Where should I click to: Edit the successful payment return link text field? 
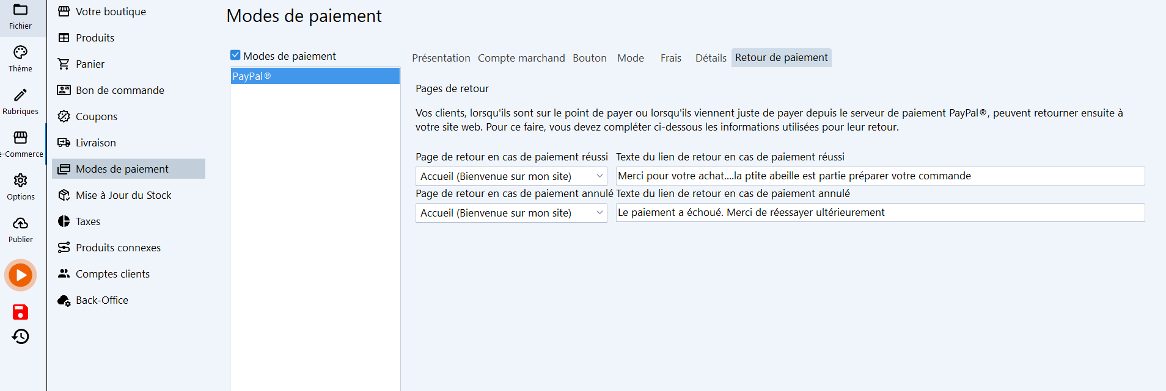click(x=880, y=176)
